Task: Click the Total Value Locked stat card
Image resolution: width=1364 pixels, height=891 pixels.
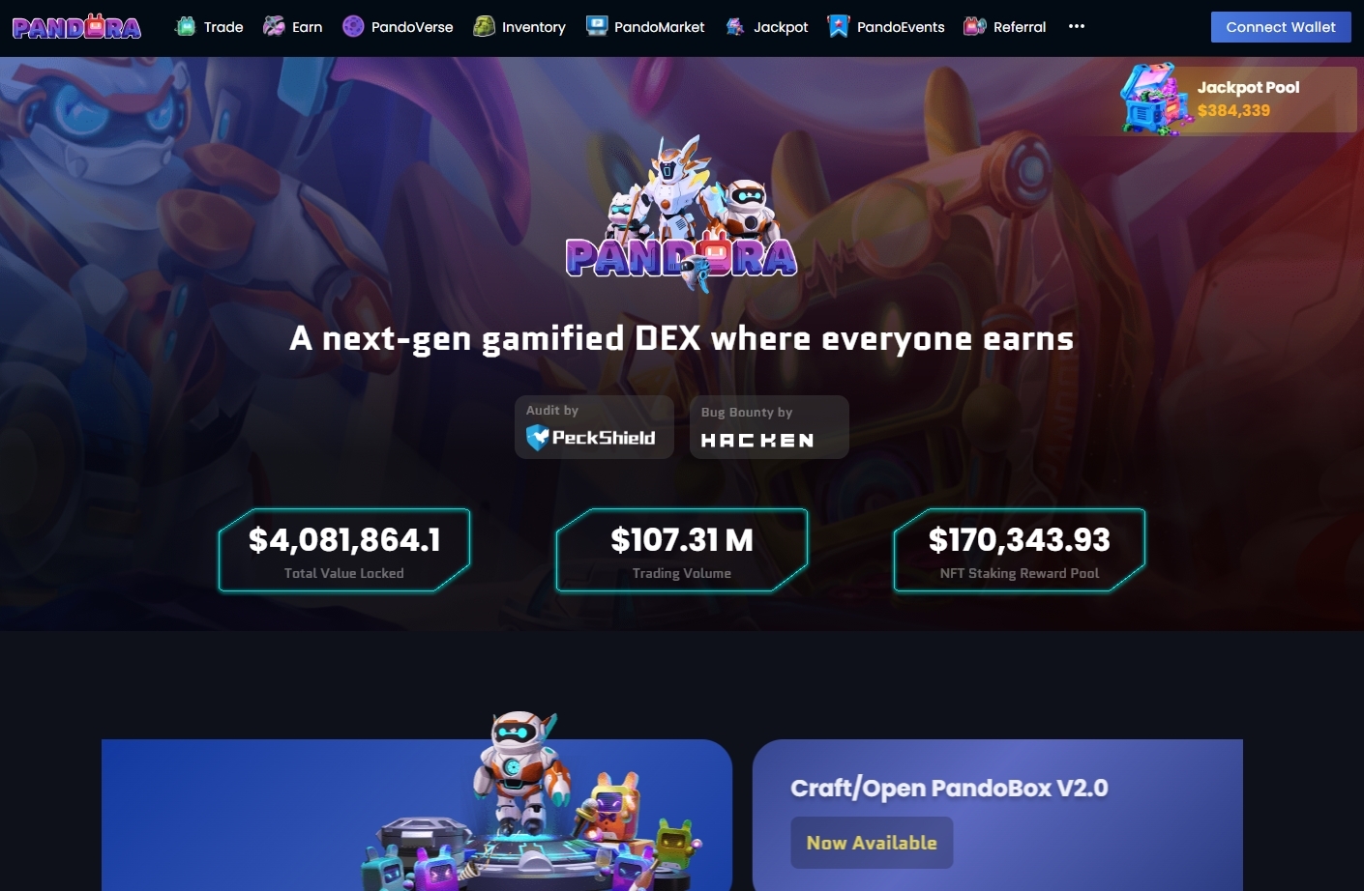Action: click(344, 550)
